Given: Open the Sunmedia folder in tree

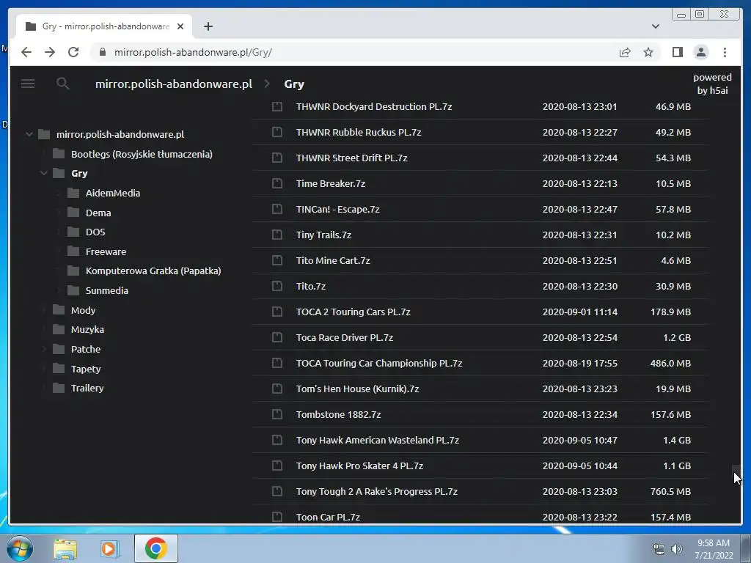Looking at the screenshot, I should 107,290.
